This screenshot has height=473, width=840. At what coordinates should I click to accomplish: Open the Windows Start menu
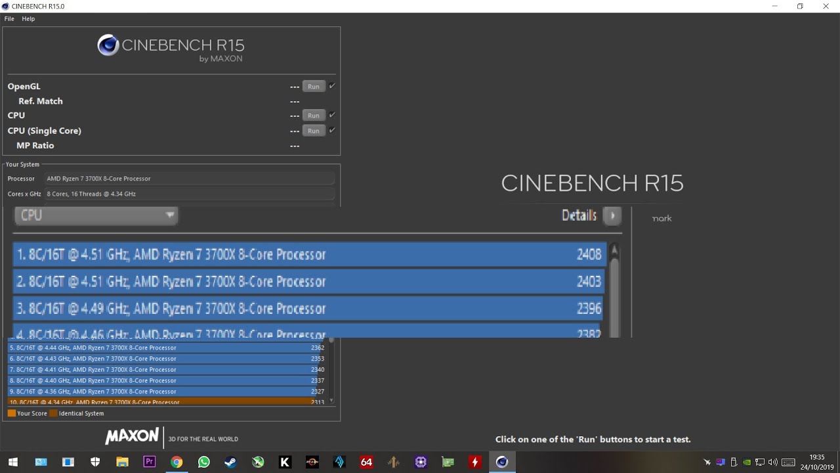coord(13,462)
